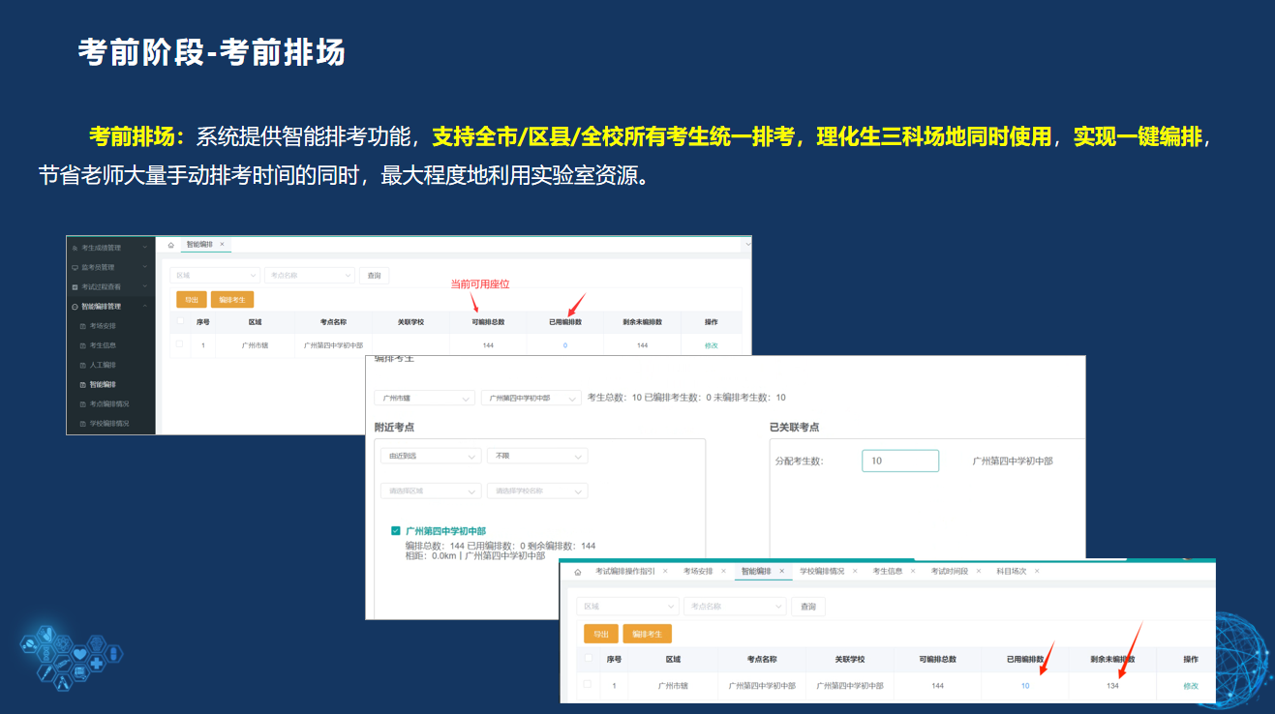Close the 科目场次 tab
Image resolution: width=1275 pixels, height=714 pixels.
point(1037,572)
